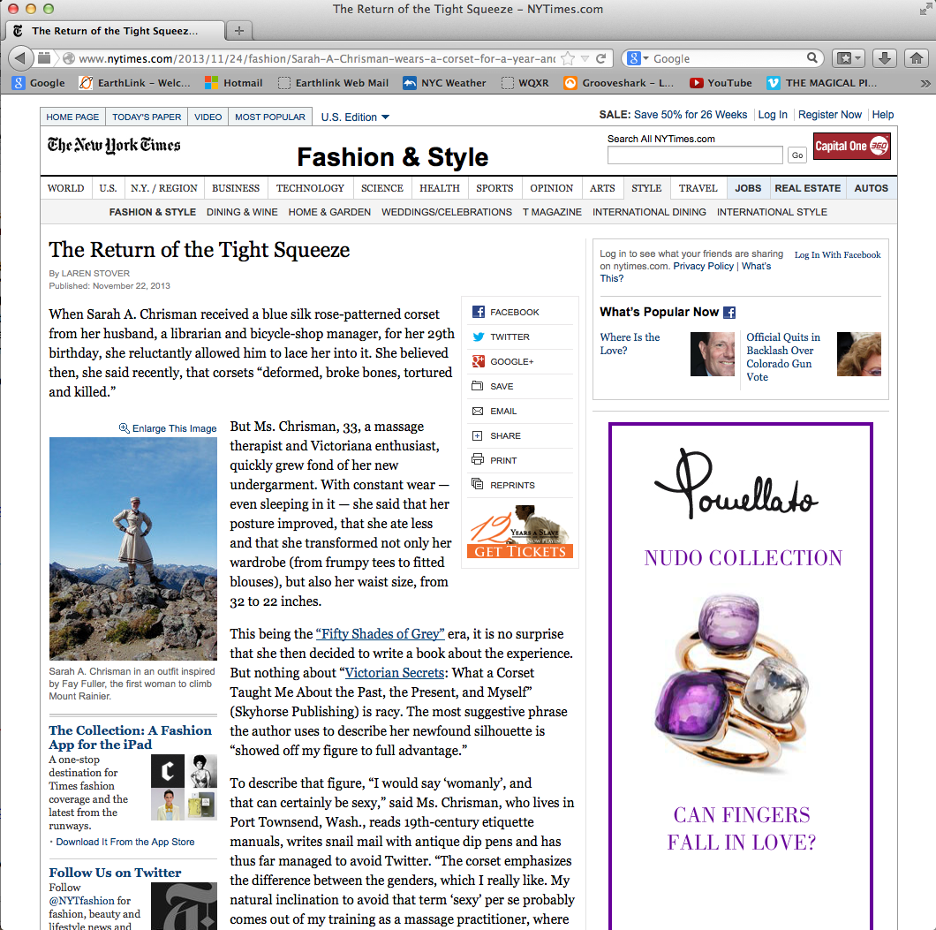Click the Print icon
This screenshot has height=930, width=936.
click(478, 459)
